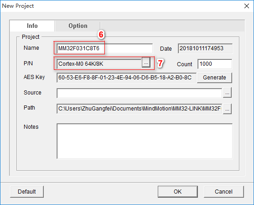Switch to the Option tab
254x205 pixels.
(x=78, y=26)
